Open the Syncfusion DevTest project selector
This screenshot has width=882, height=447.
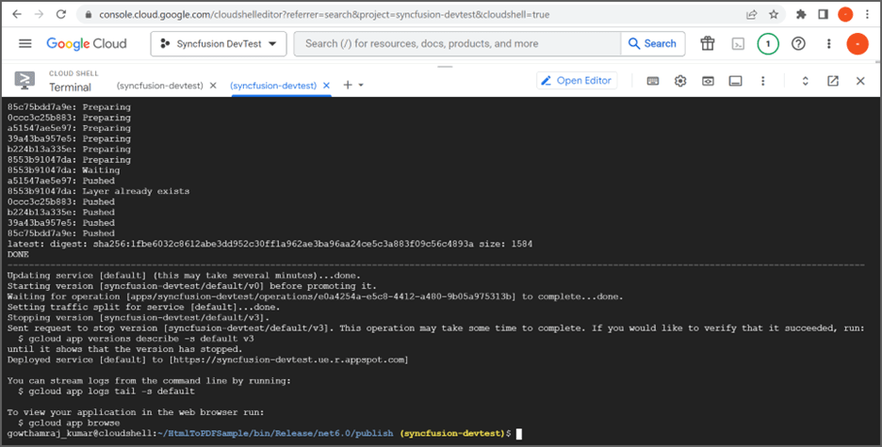click(x=219, y=44)
